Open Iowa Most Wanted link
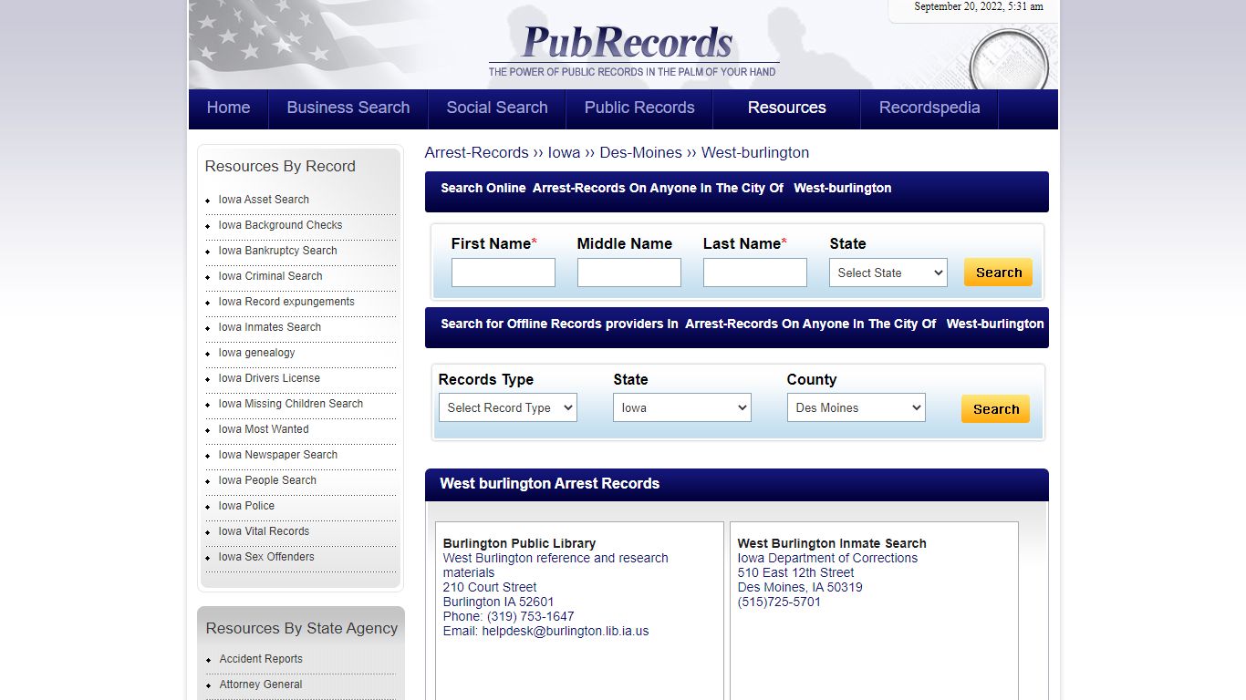 pyautogui.click(x=264, y=429)
